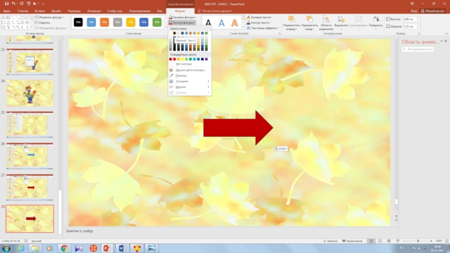The width and height of the screenshot is (450, 253).
Task: Apply the black WordArt style A
Action: (208, 22)
